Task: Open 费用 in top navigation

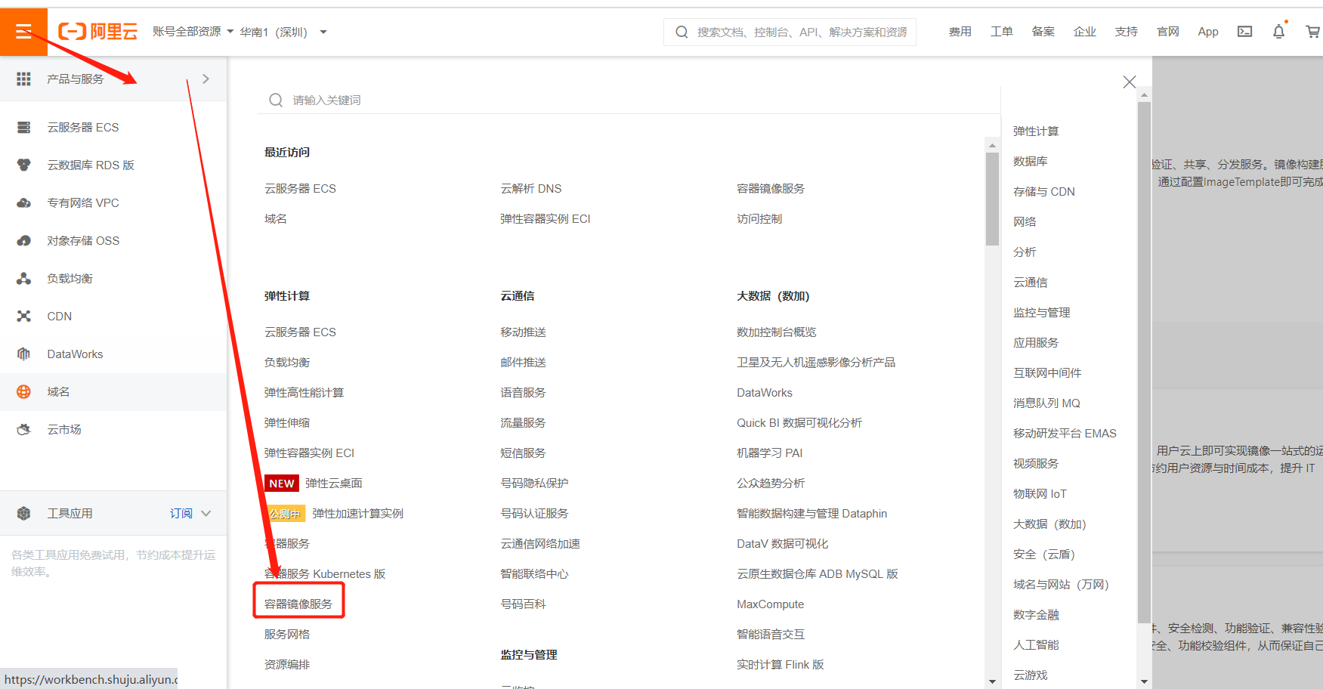Action: (960, 32)
